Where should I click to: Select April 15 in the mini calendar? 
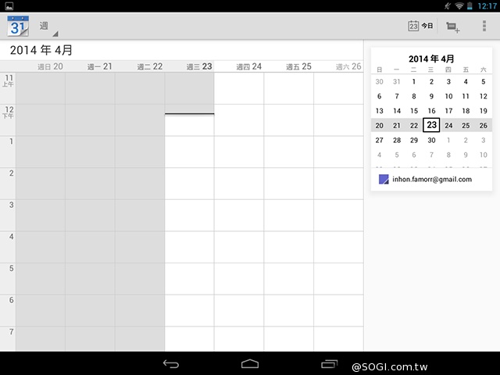(x=414, y=111)
